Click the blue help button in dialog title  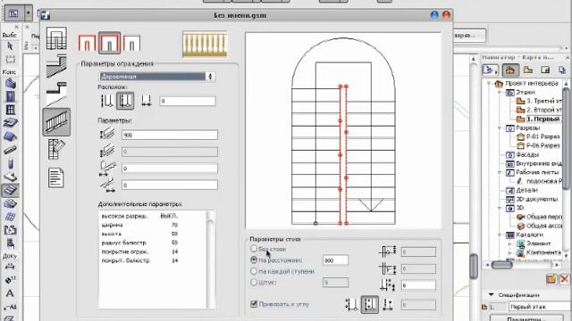[434, 15]
